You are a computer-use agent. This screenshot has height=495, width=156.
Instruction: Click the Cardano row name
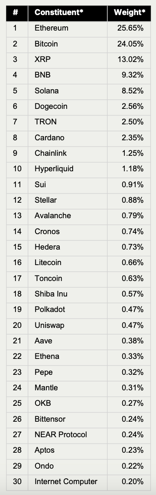point(49,138)
